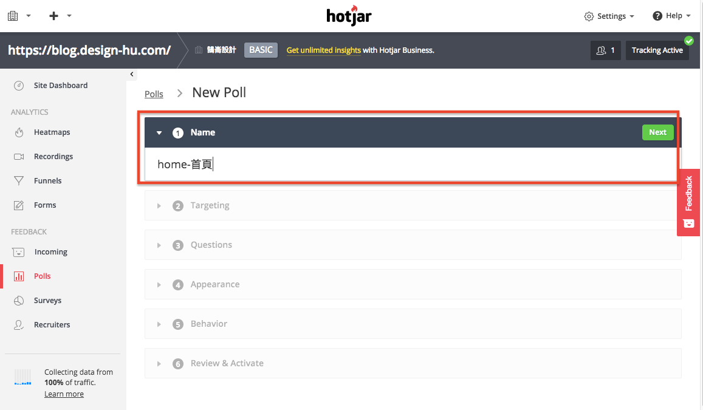The width and height of the screenshot is (703, 410).
Task: Expand the Questions step section
Action: 211,245
